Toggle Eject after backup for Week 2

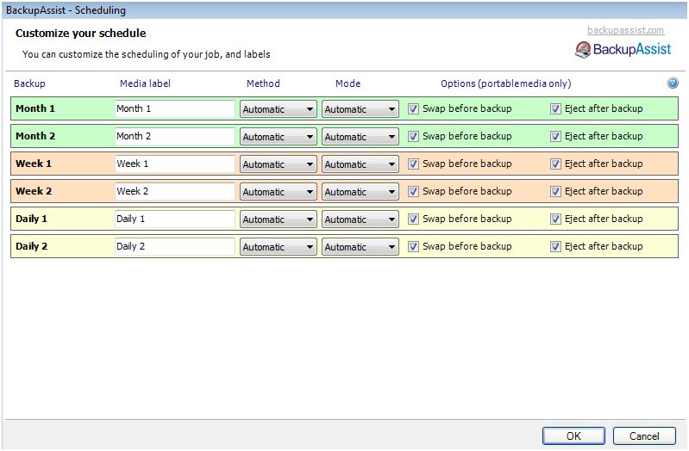(555, 192)
